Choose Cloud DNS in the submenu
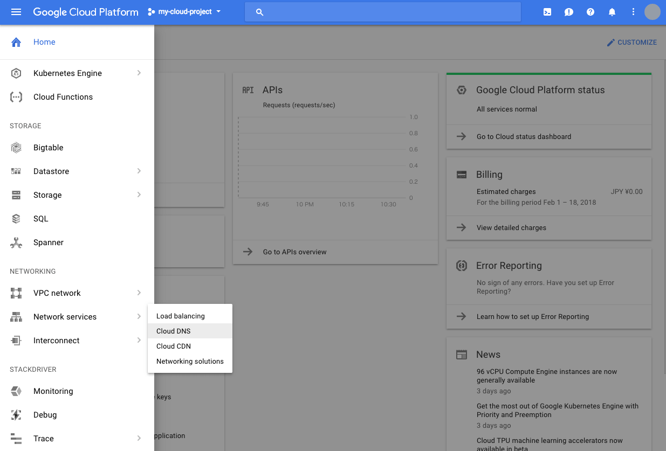Screen dimensions: 666x451 tap(190, 331)
